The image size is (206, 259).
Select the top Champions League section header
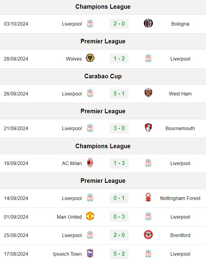[x=103, y=7]
